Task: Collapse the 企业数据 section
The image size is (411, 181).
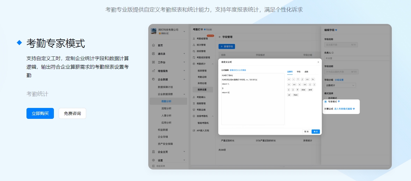Action: click(184, 79)
